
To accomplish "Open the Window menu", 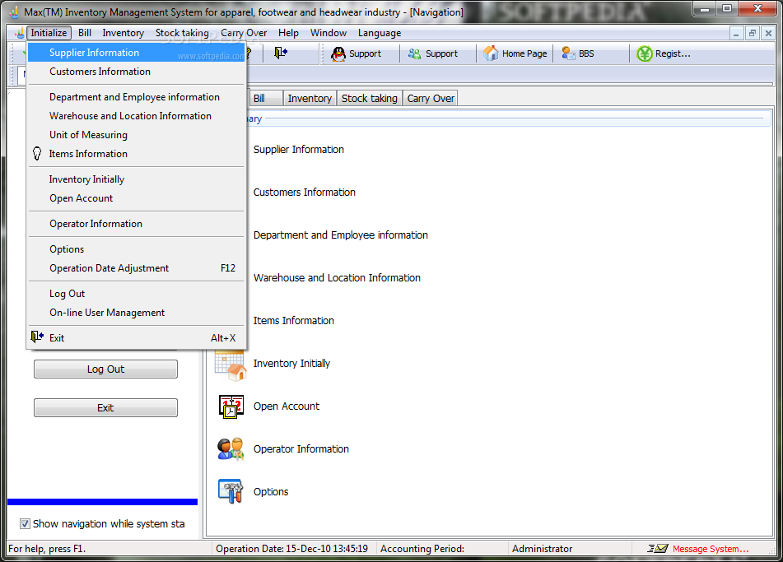I will tap(328, 33).
